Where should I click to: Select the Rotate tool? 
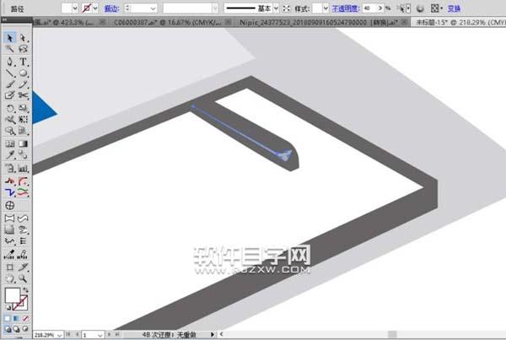[9, 108]
